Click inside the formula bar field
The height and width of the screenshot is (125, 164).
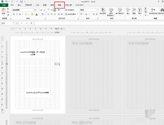[99, 23]
